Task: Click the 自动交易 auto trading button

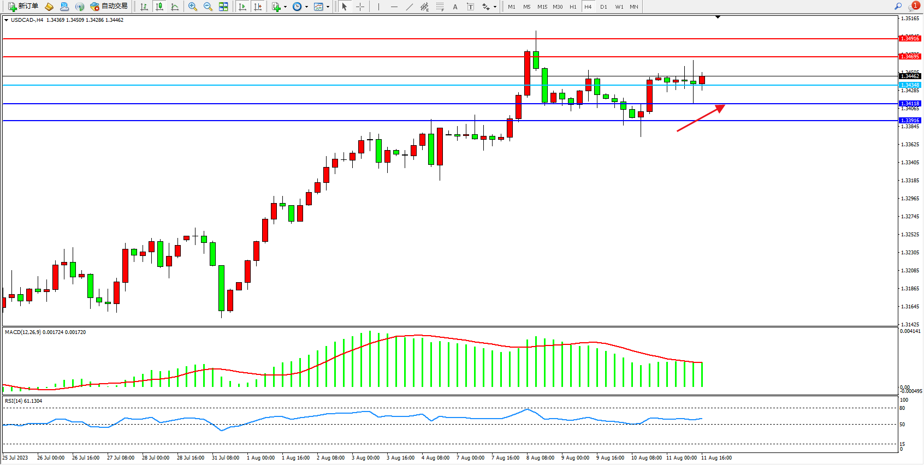Action: (x=109, y=7)
